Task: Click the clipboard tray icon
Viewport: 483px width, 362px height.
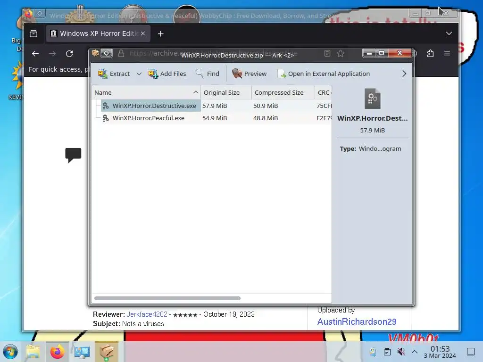Action: pos(387,352)
